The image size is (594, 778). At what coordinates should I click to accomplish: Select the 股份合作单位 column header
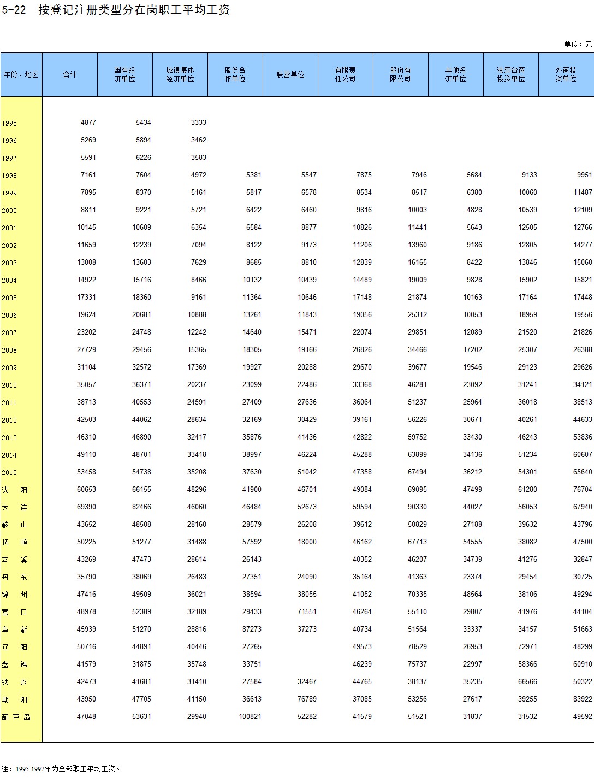coord(235,75)
